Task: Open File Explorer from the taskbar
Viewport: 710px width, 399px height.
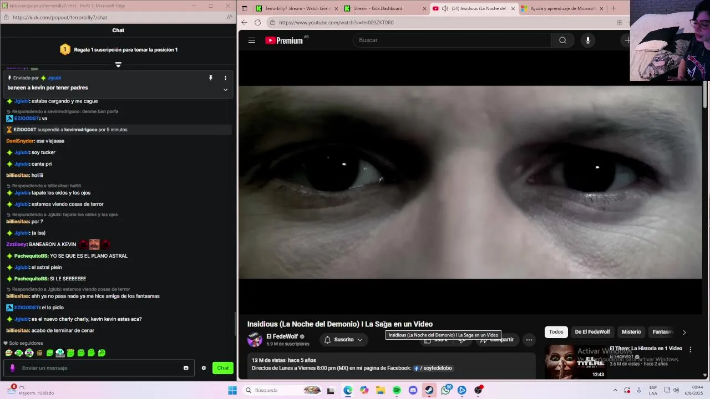Action: (381, 390)
